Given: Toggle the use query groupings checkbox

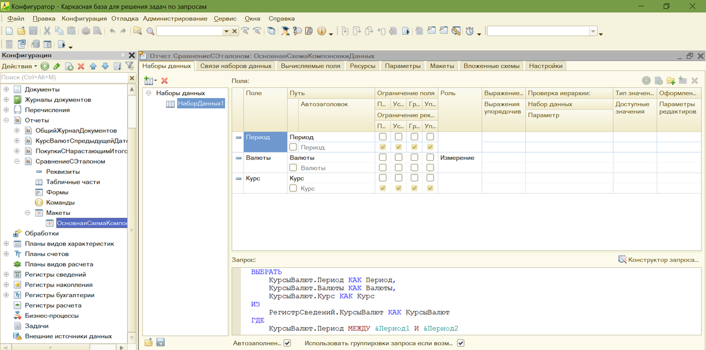Looking at the screenshot, I should (461, 343).
